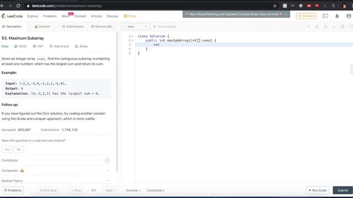Click the 'Easy' difficulty label

coord(5,46)
